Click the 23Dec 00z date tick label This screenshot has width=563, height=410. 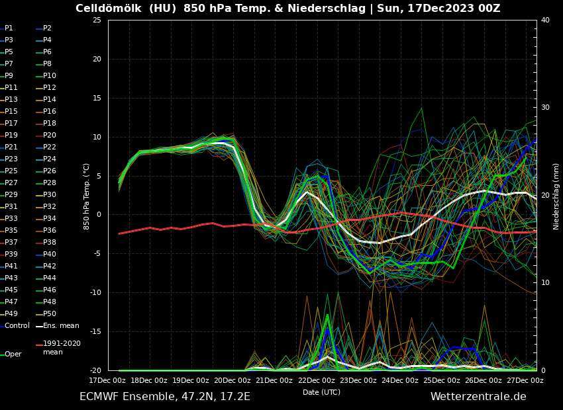point(358,381)
